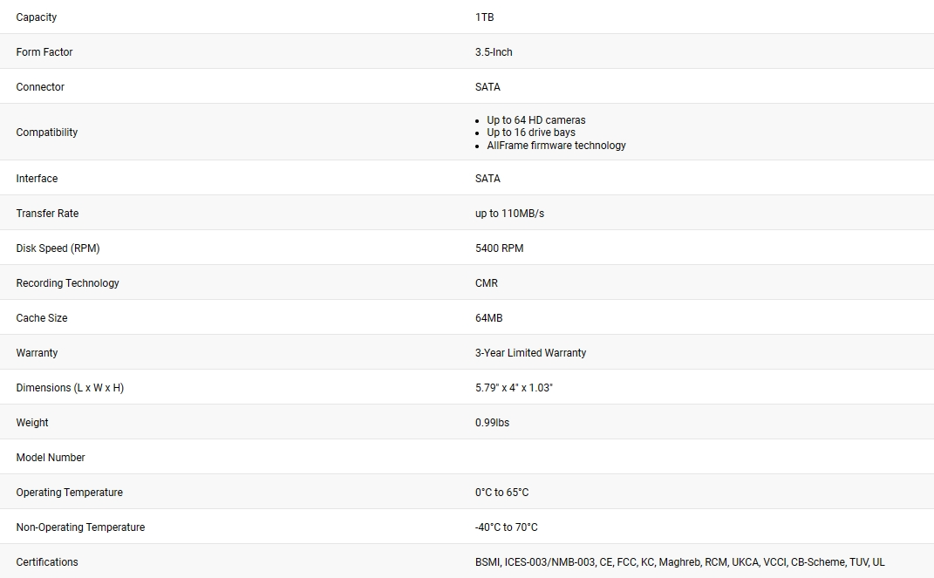Screen dimensions: 934x578
Task: Click the CMR recording technology value
Action: point(487,283)
